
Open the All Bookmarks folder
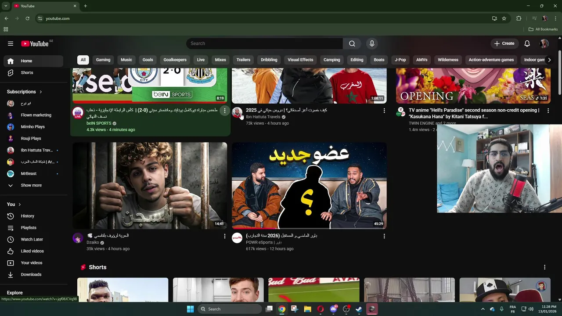coord(543,29)
